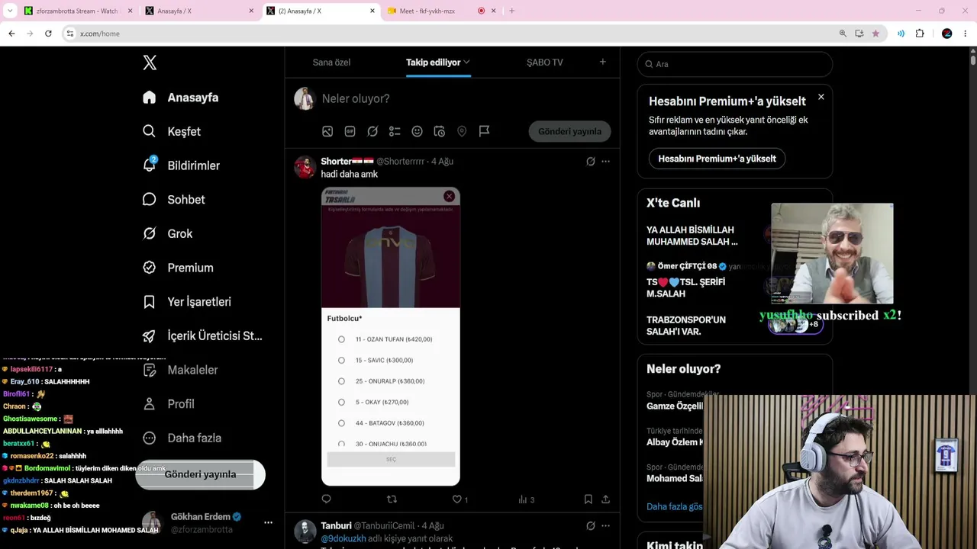The height and width of the screenshot is (549, 977).
Task: Open İçerik Üreticisi Stüdyosu
Action: 203,335
